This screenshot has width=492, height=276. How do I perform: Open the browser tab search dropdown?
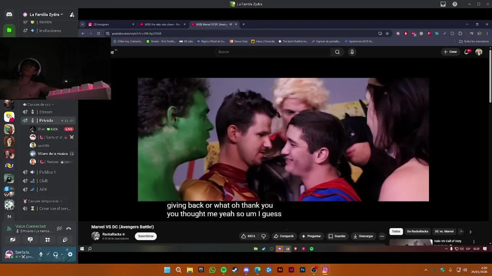82,24
